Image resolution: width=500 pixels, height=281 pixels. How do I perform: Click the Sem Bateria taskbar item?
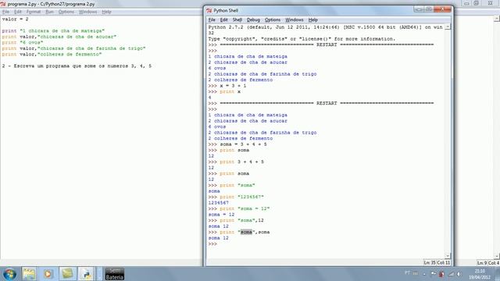115,274
